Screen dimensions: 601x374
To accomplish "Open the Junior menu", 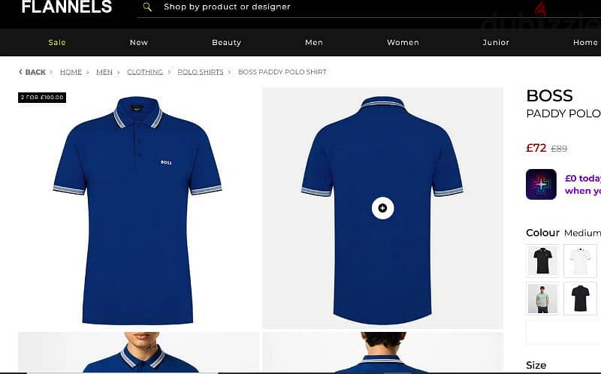I will click(x=496, y=43).
